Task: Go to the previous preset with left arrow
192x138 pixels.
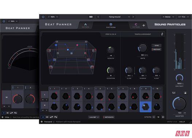Action: 98,17
